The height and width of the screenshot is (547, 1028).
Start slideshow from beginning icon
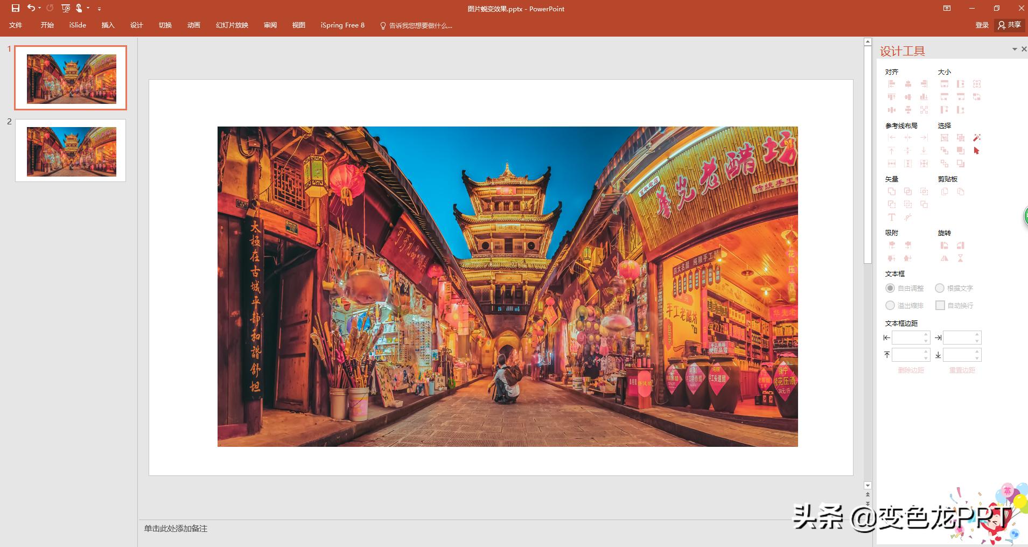pyautogui.click(x=66, y=8)
